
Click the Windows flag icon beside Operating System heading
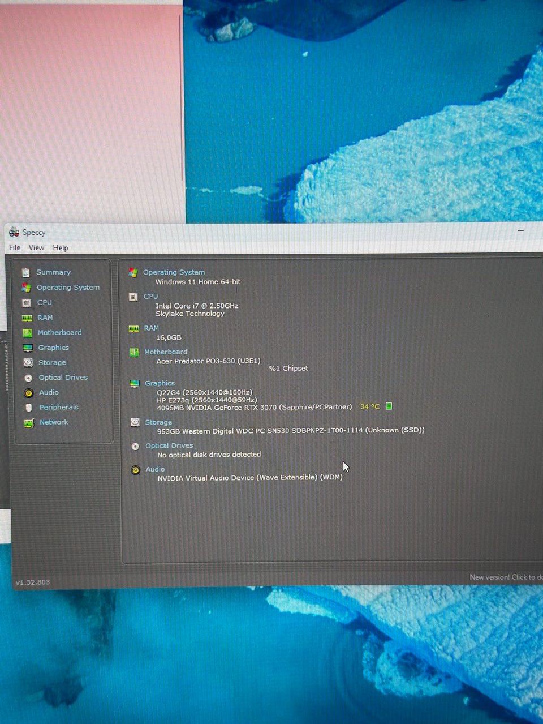[133, 272]
